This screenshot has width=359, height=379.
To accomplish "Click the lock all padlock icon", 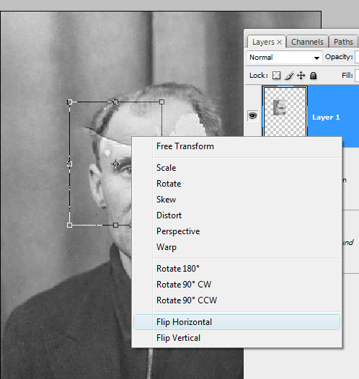I will point(314,76).
